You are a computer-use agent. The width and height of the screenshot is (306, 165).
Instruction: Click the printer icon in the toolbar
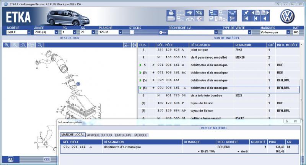pos(171,13)
